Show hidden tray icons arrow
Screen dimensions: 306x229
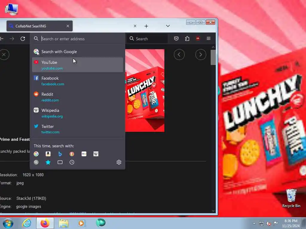tap(254, 223)
